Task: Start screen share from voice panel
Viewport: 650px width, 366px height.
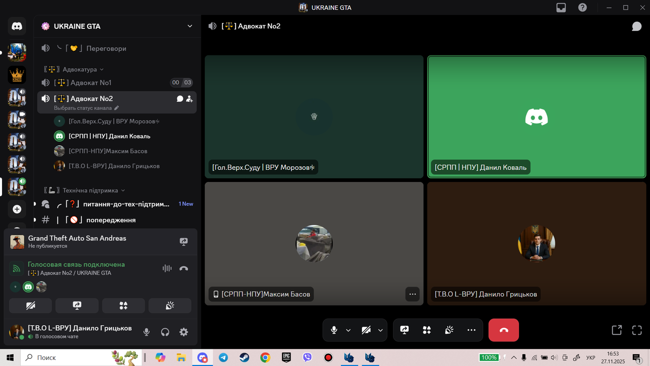Action: click(x=77, y=306)
